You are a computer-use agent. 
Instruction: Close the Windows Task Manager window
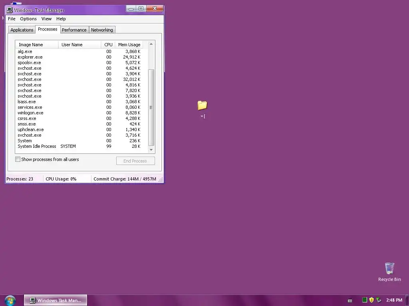[x=155, y=9]
